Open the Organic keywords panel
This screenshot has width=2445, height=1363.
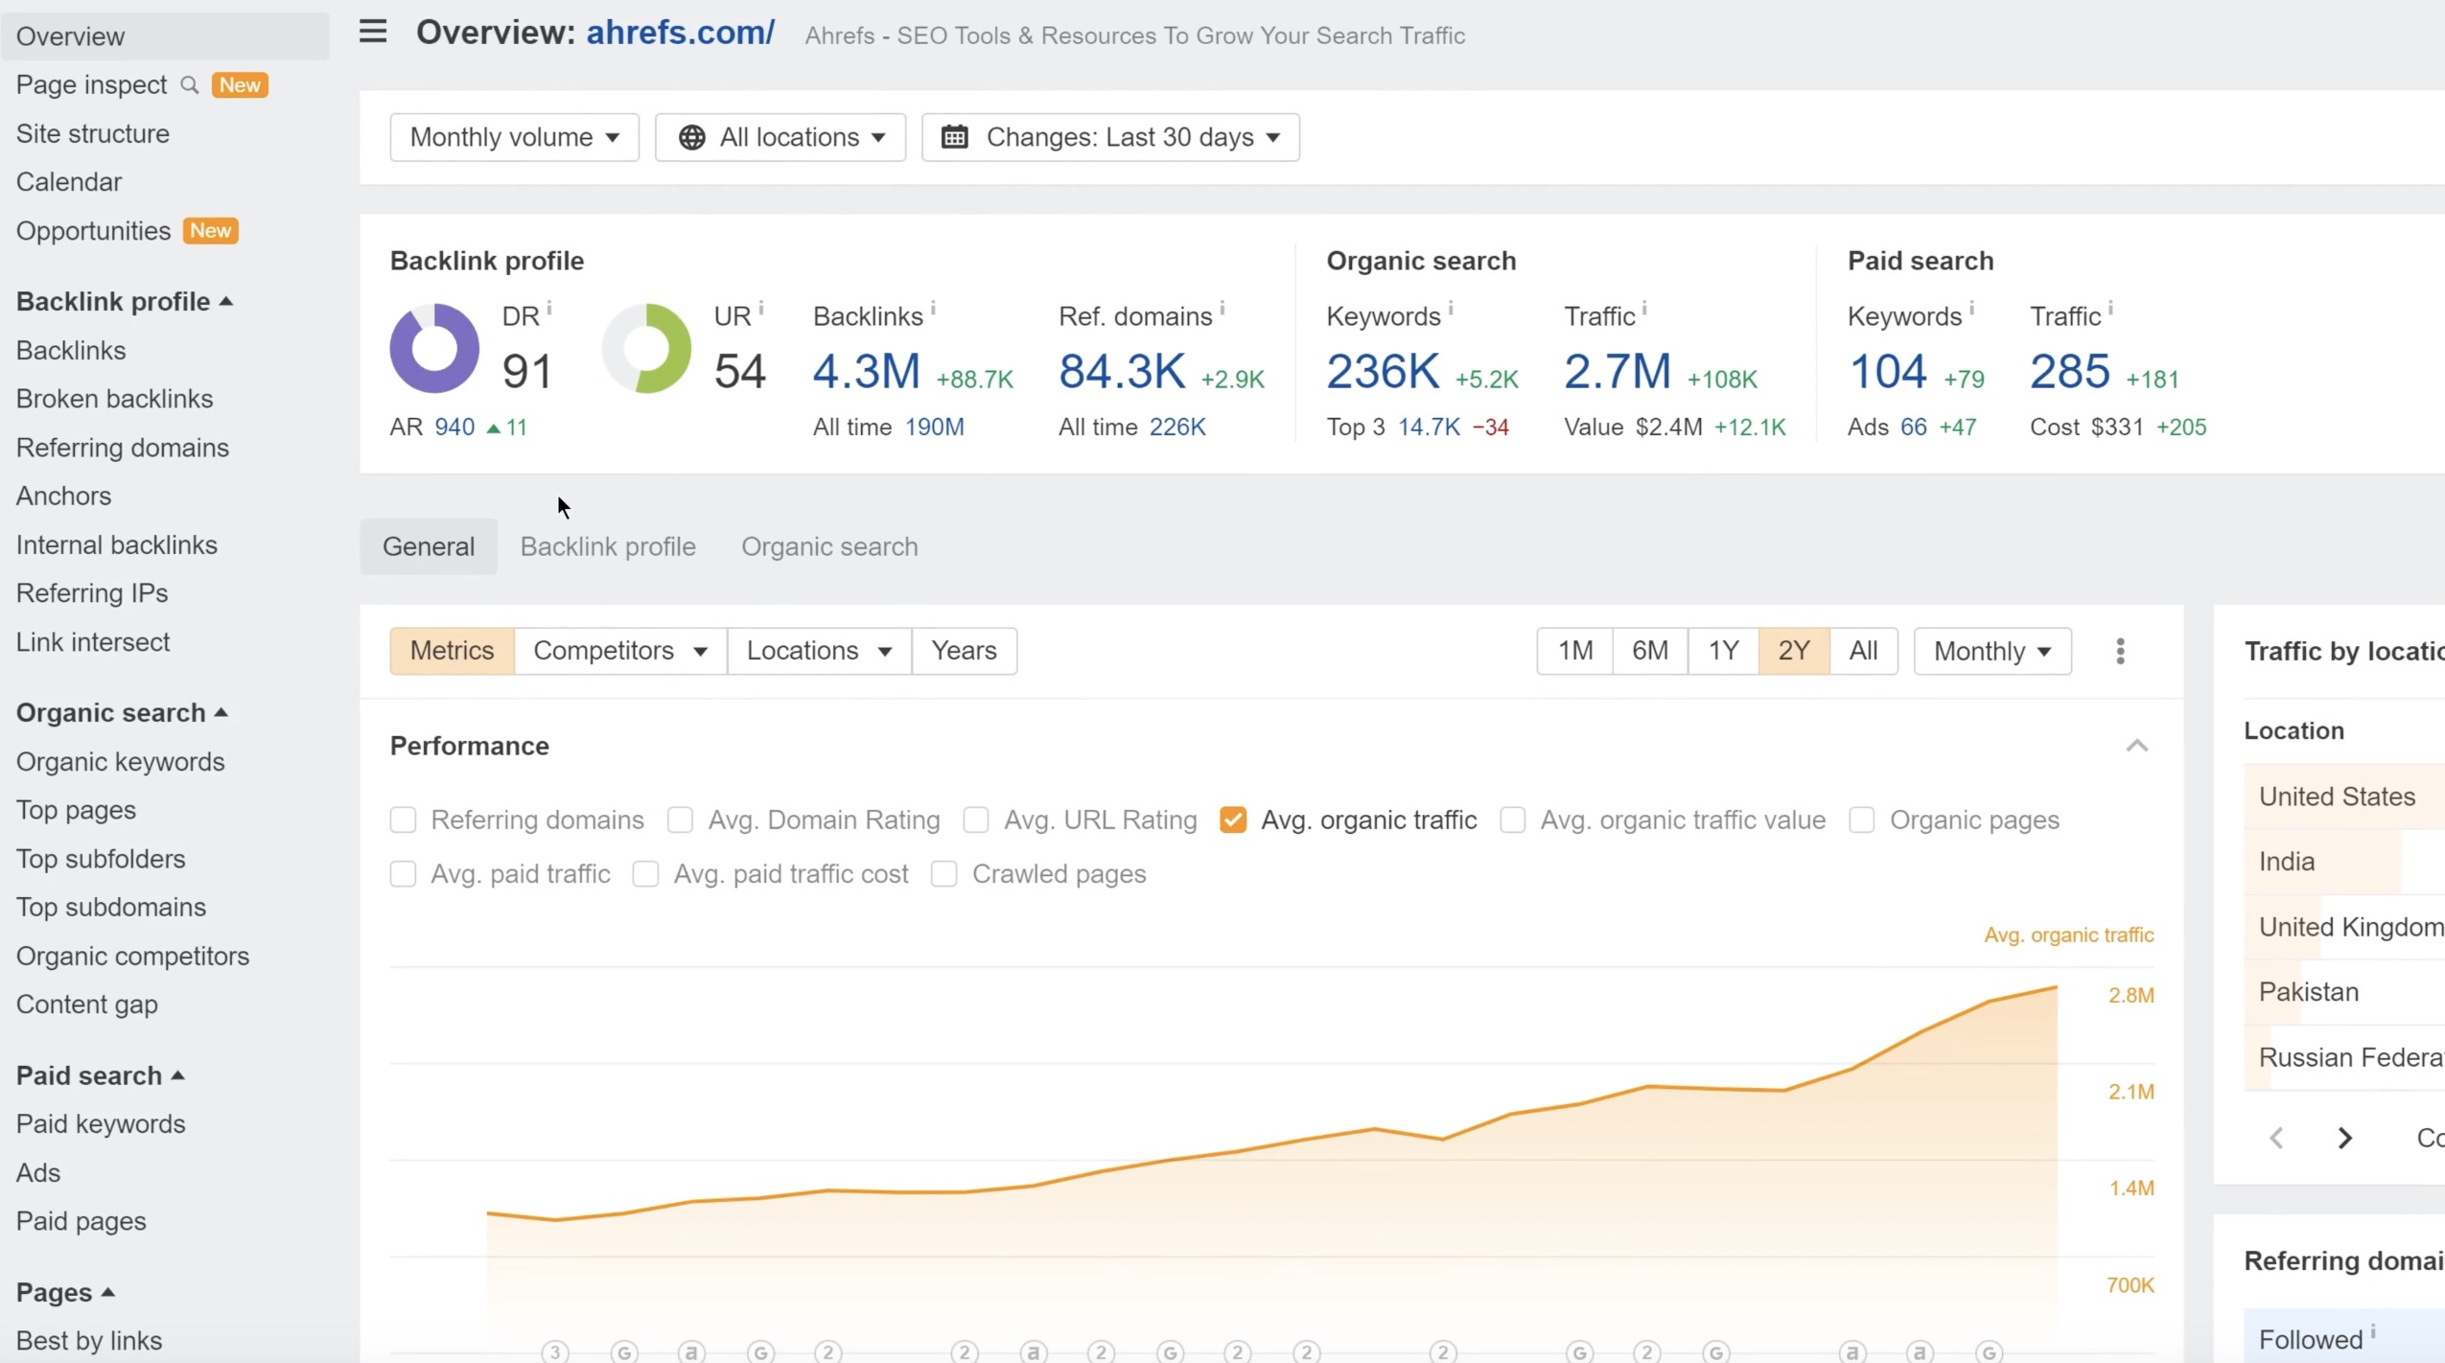(121, 760)
